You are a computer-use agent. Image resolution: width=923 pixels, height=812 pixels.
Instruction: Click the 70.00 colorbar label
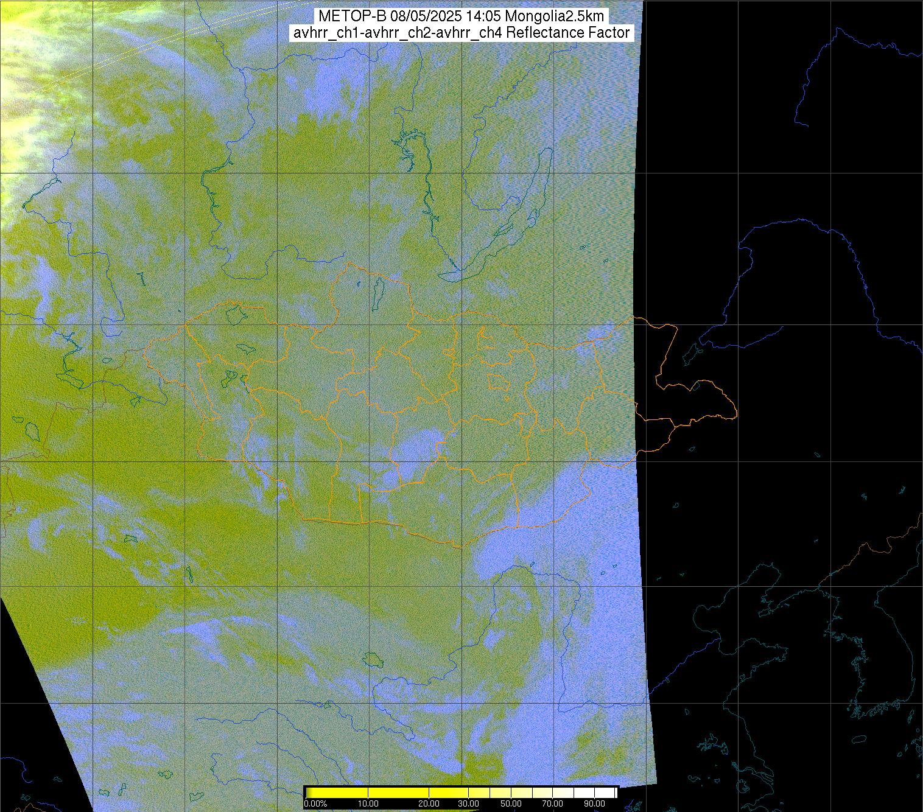click(552, 804)
